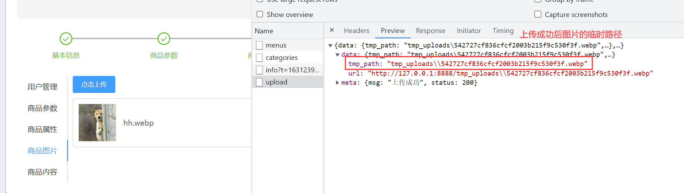Select the 商品属性 side tab
The width and height of the screenshot is (684, 193).
tap(43, 129)
